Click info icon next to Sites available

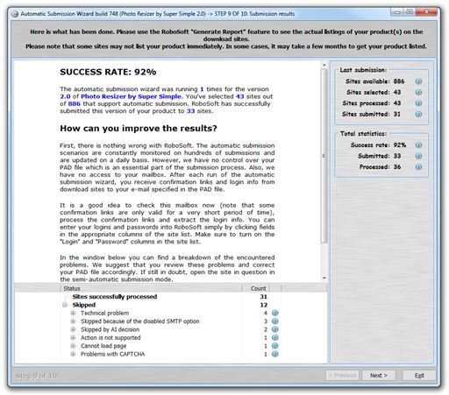click(418, 81)
